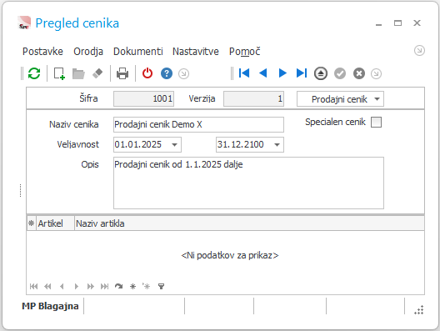
Task: Minimize the Pregled cenika window
Action: click(378, 25)
